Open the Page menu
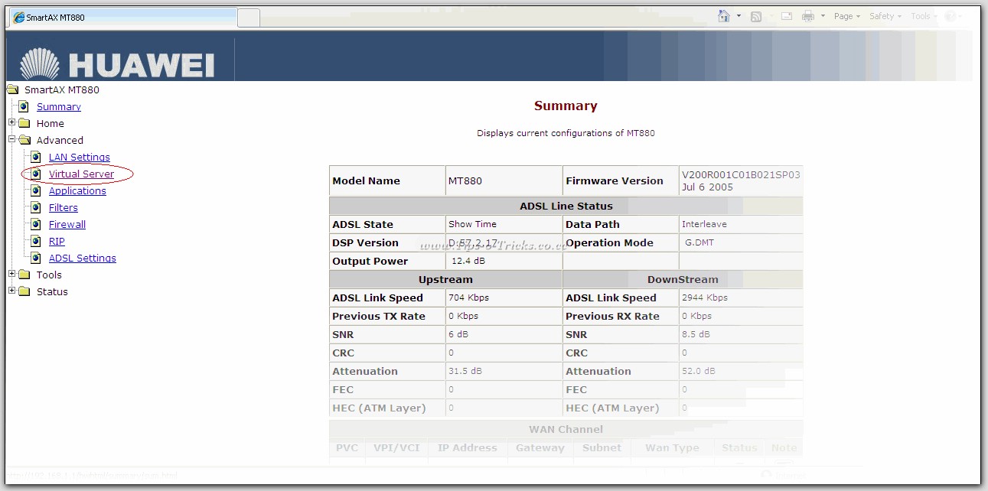This screenshot has width=988, height=491. click(847, 16)
